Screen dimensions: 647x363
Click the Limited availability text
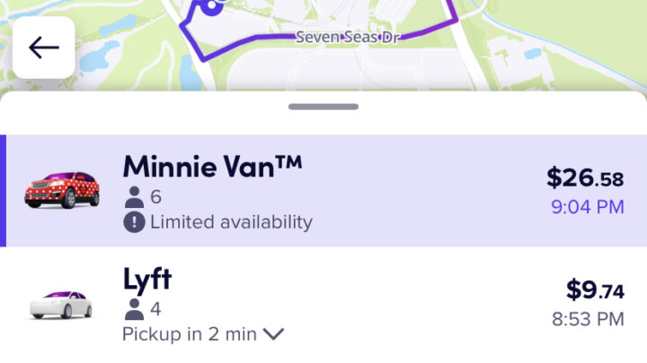231,222
